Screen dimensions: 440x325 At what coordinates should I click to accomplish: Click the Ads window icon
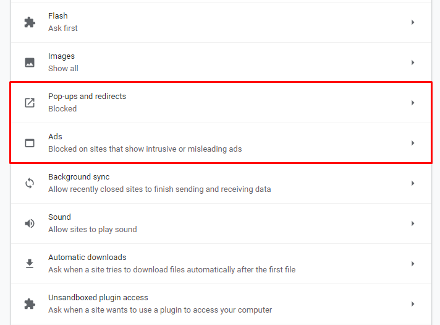(x=30, y=143)
